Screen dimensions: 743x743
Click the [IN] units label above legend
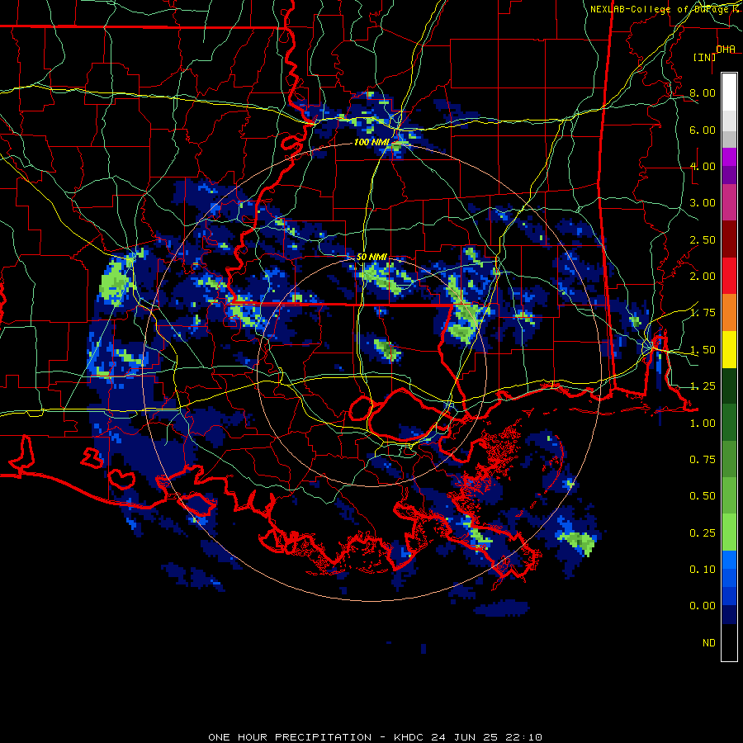tap(705, 57)
